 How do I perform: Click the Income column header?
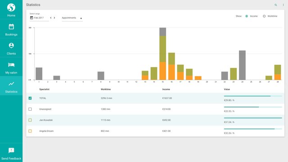(166, 89)
